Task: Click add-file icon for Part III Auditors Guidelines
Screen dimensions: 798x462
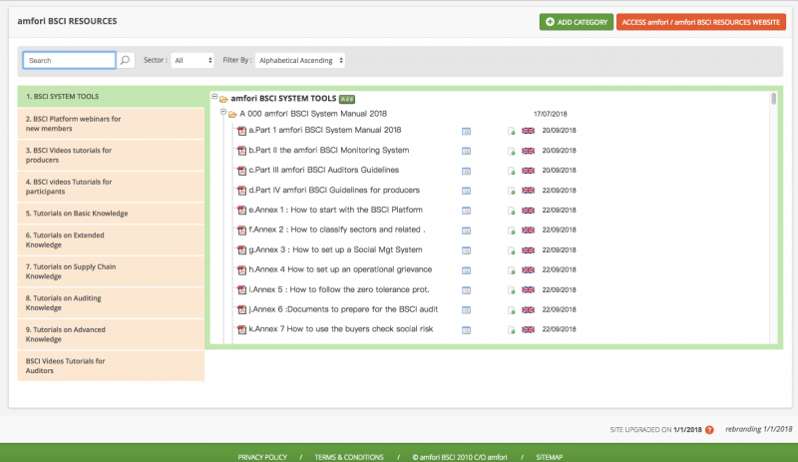Action: click(x=512, y=171)
